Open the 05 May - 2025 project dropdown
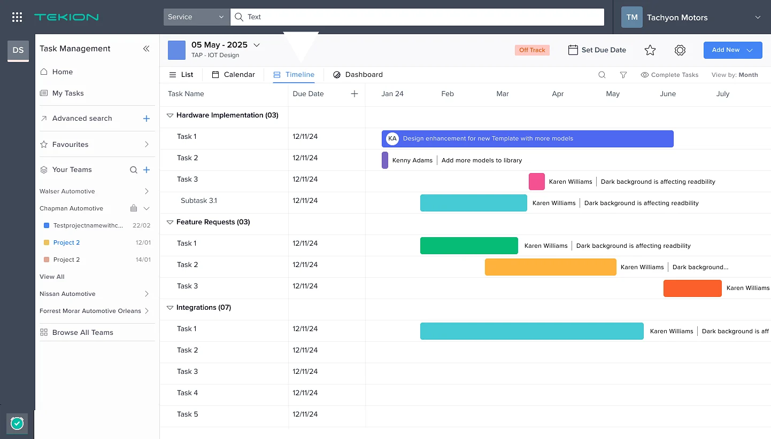The image size is (771, 439). pos(257,45)
